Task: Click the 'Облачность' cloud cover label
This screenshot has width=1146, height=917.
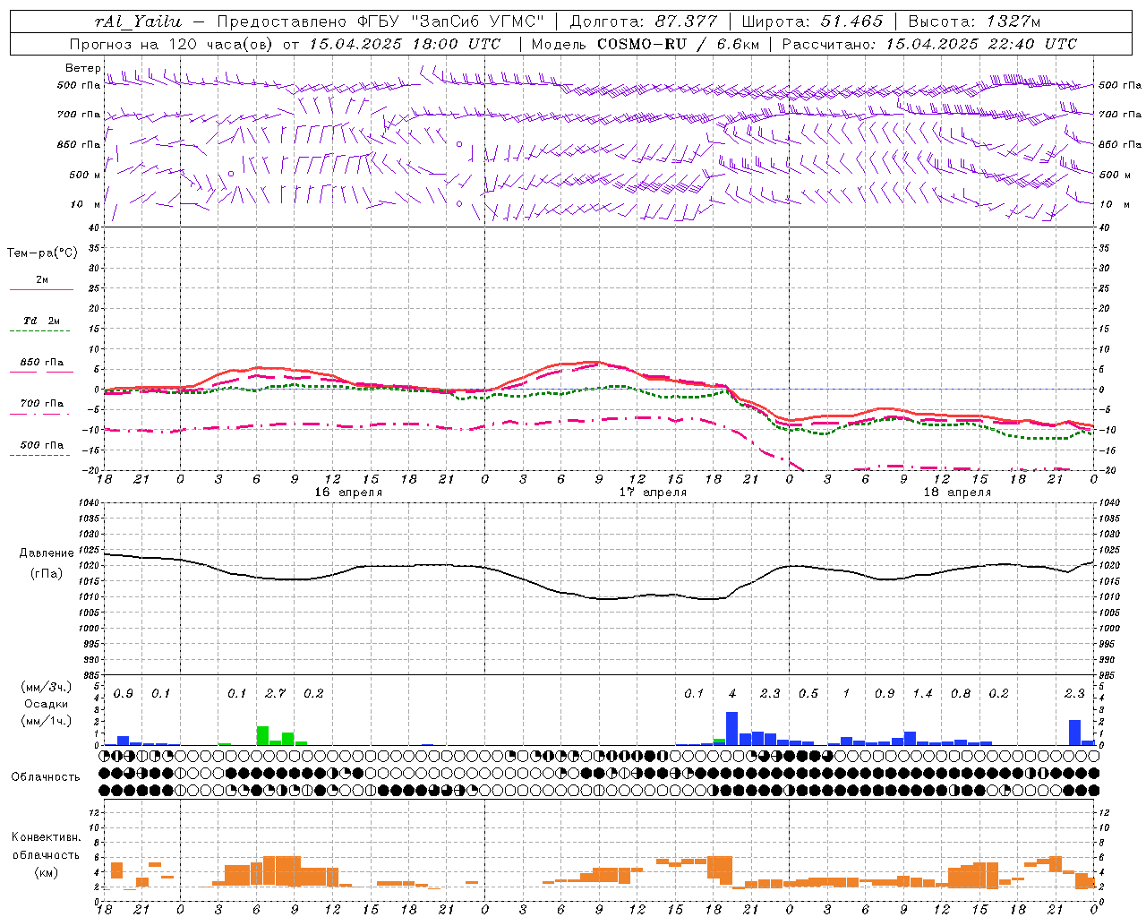Action: point(46,777)
